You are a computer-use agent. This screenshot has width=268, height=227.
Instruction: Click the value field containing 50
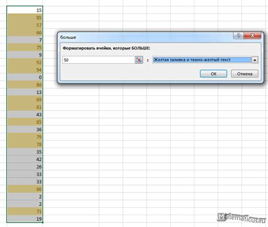click(x=99, y=60)
